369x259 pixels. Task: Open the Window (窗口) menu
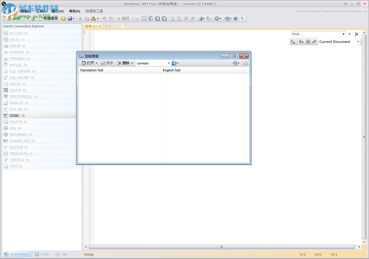pos(58,11)
